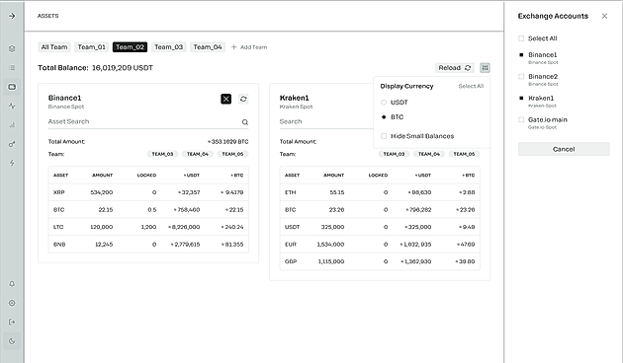Click the lightning bolt icon in sidebar

tap(12, 163)
